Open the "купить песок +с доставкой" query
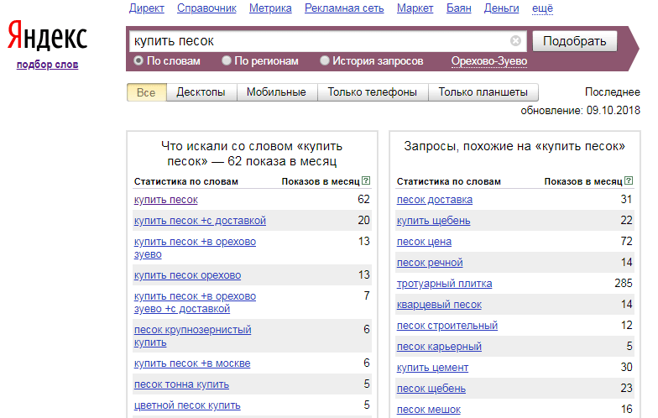658x418 pixels. [200, 221]
